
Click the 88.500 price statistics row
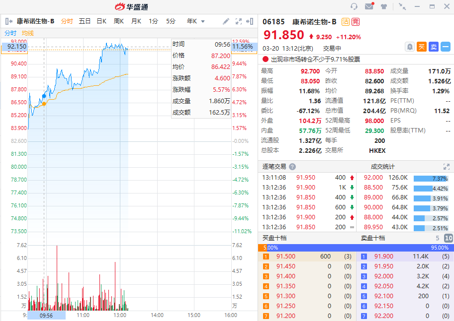pyautogui.click(x=405, y=188)
